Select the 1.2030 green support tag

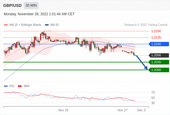pyautogui.click(x=159, y=62)
